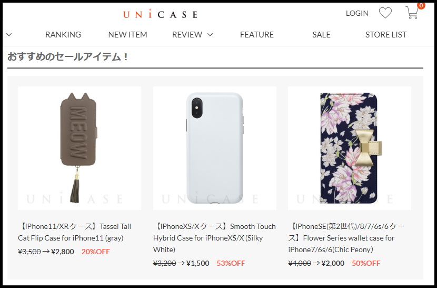The image size is (437, 288).
Task: View the Chic Peony floral wallet case image
Action: pyautogui.click(x=350, y=148)
